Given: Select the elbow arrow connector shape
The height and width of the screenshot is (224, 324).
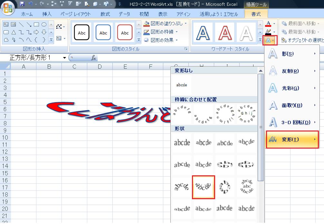Looking at the screenshot, I should coord(29,32).
